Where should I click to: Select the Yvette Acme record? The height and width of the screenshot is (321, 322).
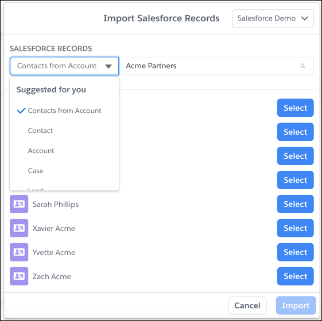tap(295, 252)
